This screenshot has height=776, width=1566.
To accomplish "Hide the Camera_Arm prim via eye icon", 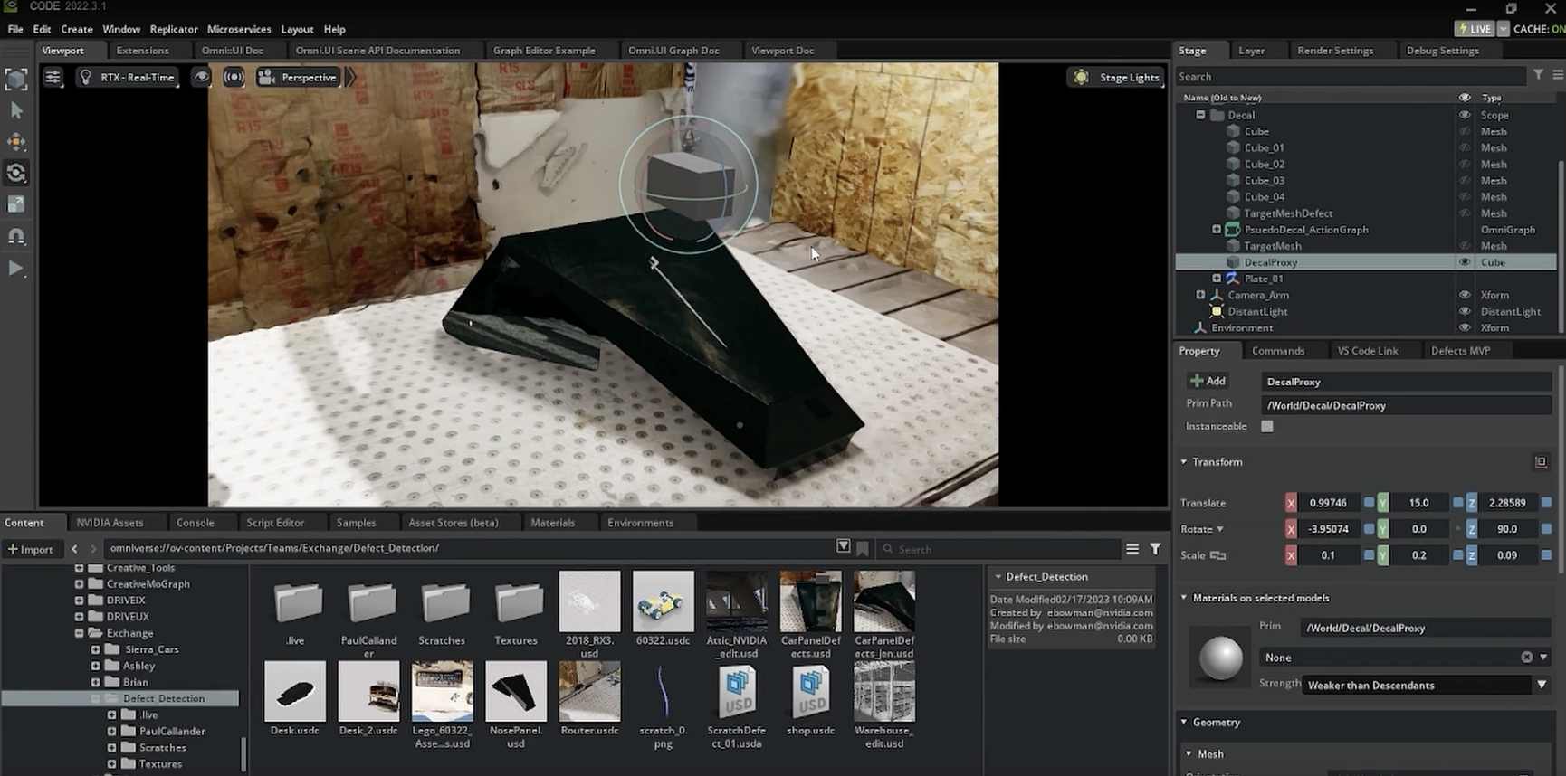I will pos(1464,295).
